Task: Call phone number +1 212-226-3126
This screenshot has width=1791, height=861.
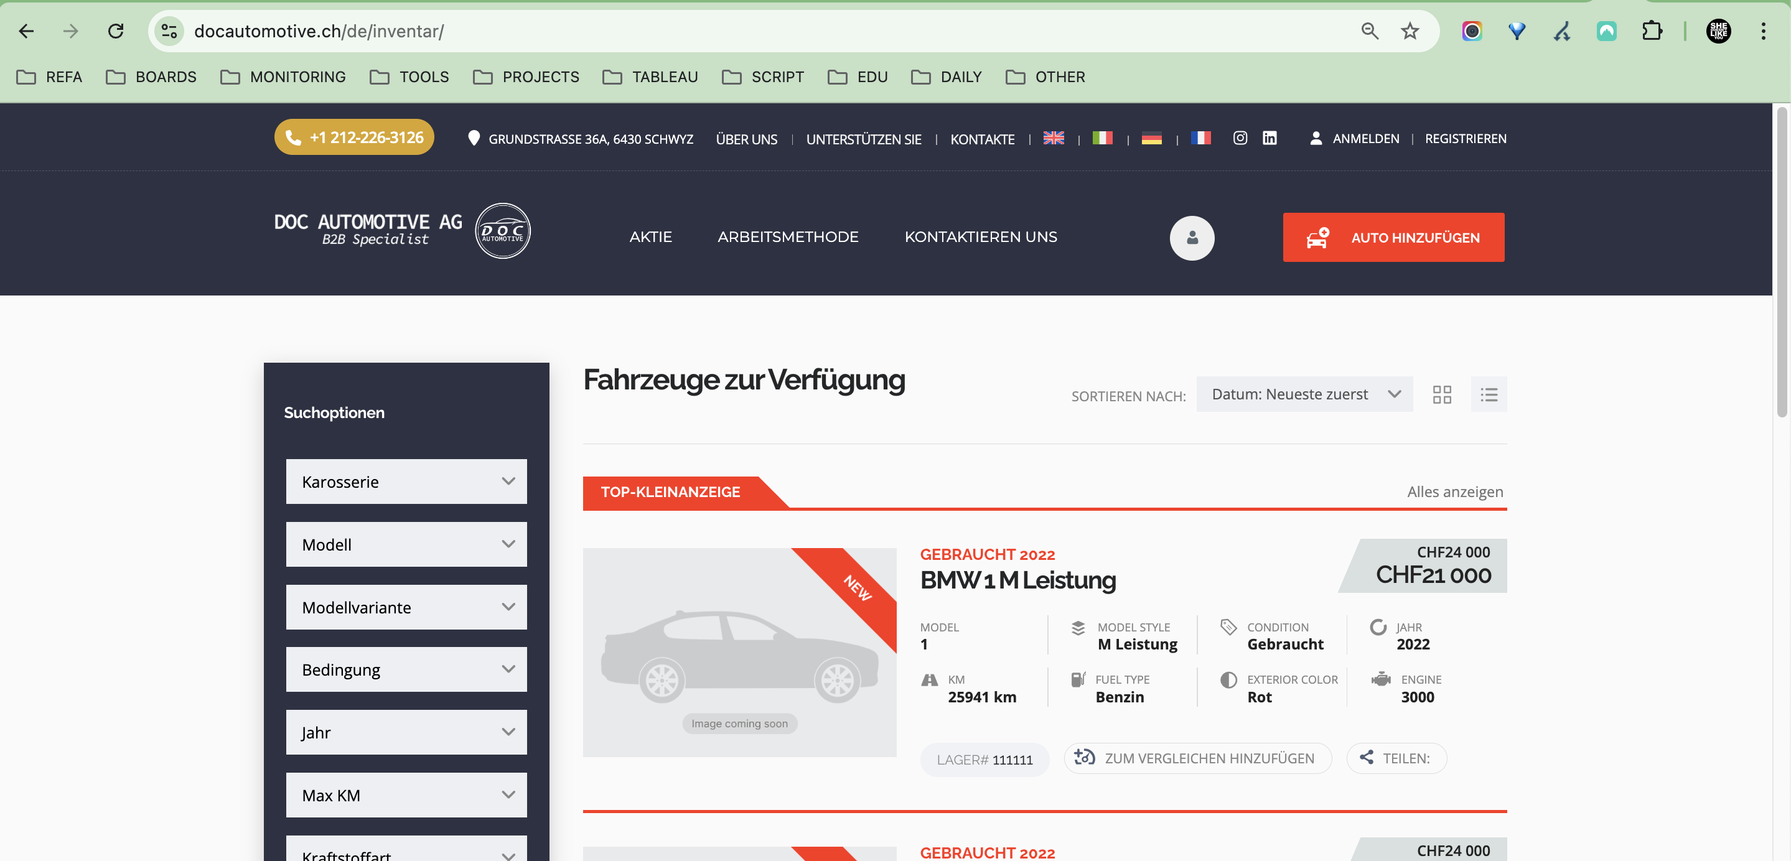Action: (354, 137)
